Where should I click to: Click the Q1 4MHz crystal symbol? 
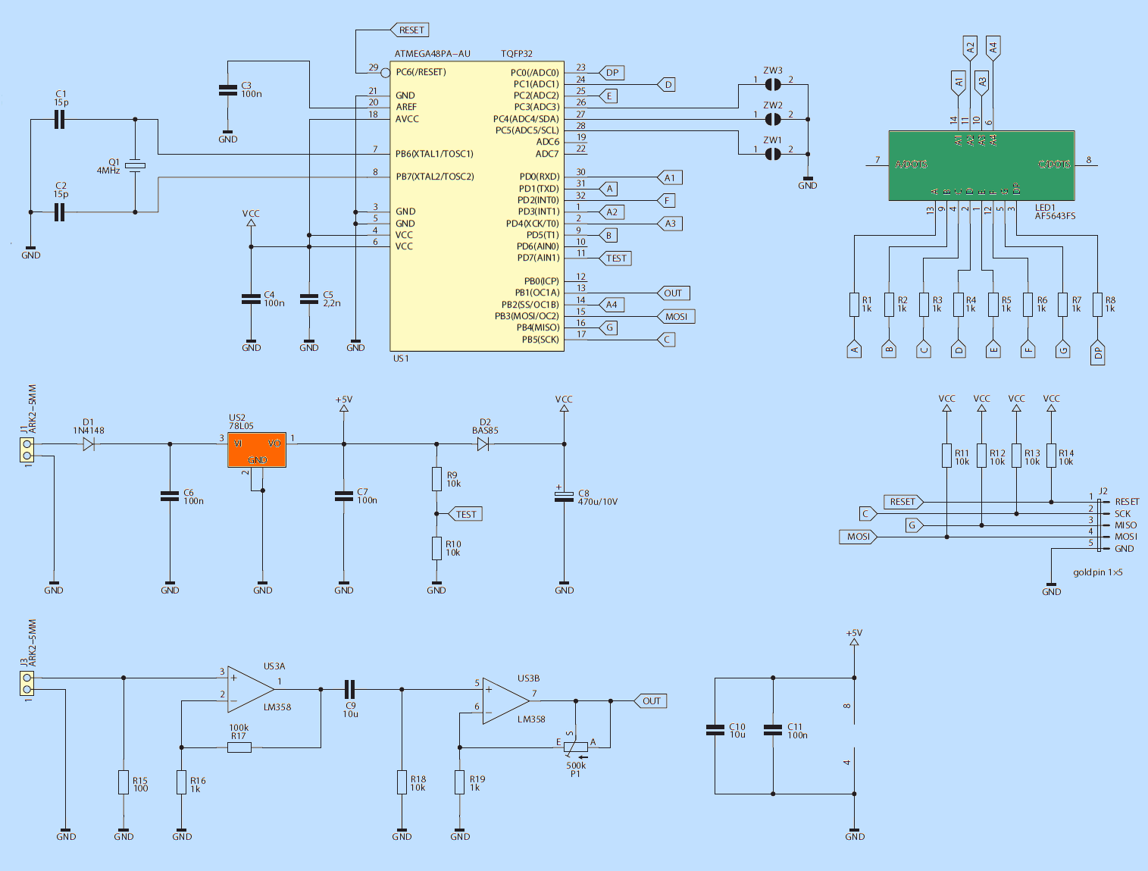tap(135, 165)
